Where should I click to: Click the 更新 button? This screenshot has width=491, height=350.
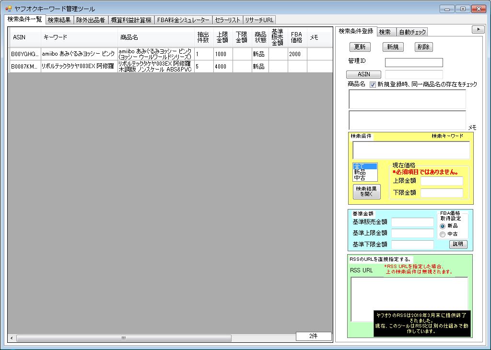click(360, 47)
